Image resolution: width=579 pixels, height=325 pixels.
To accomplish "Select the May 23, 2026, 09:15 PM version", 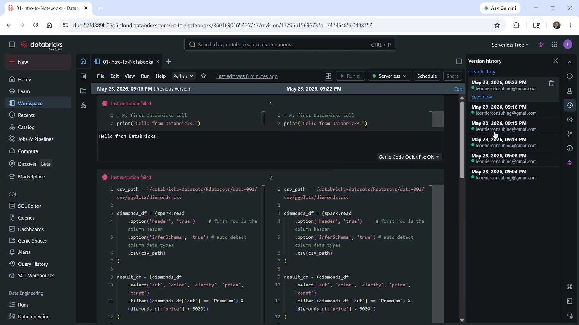I will [x=513, y=126].
